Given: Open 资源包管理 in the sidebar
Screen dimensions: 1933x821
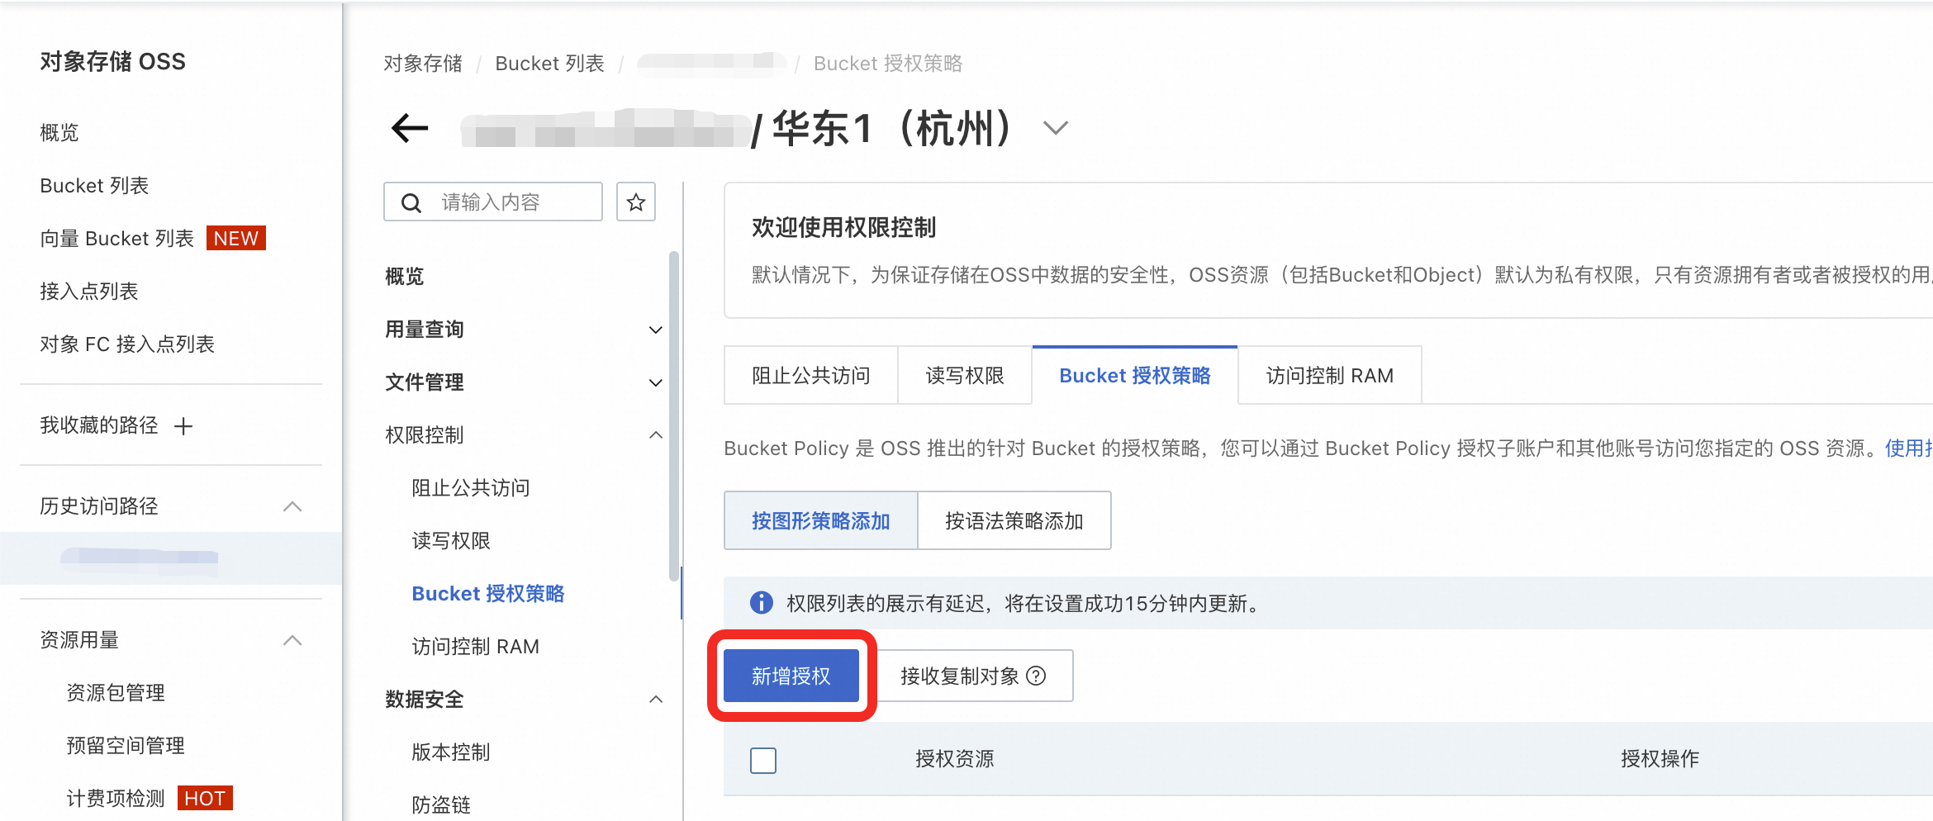Looking at the screenshot, I should [x=116, y=693].
